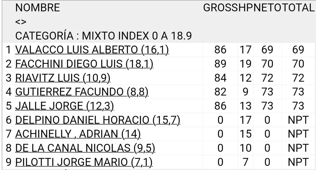Click DELPINO DANIEL HORACIO link

tap(98, 120)
